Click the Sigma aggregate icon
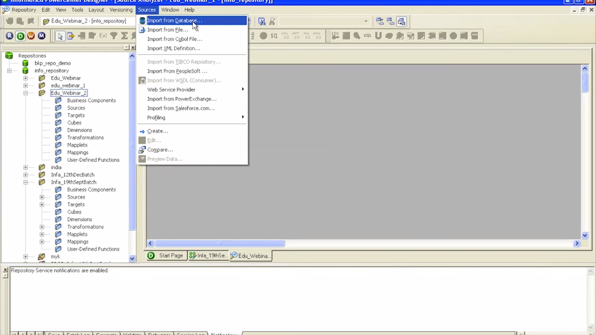The width and height of the screenshot is (596, 335). (x=125, y=36)
